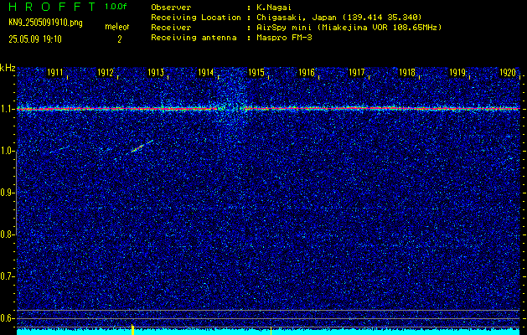Viewport: 527px width, 335px height.
Task: Click the 1920 time marker
Action: pyautogui.click(x=508, y=73)
